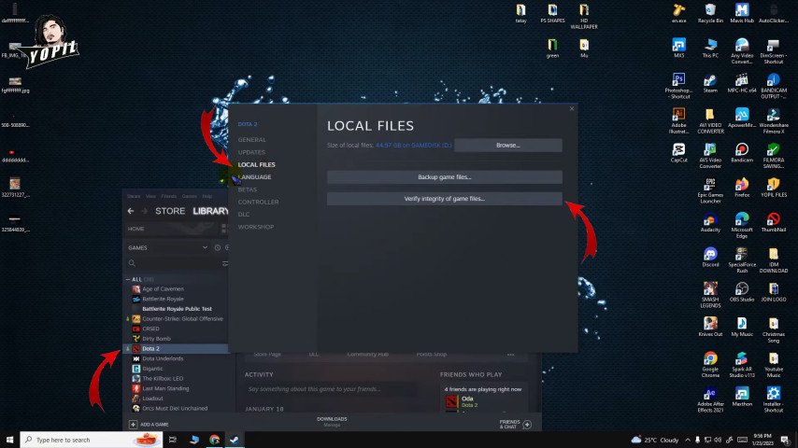The height and width of the screenshot is (448, 798).
Task: Switch to General settings in properties sidebar
Action: pyautogui.click(x=251, y=140)
